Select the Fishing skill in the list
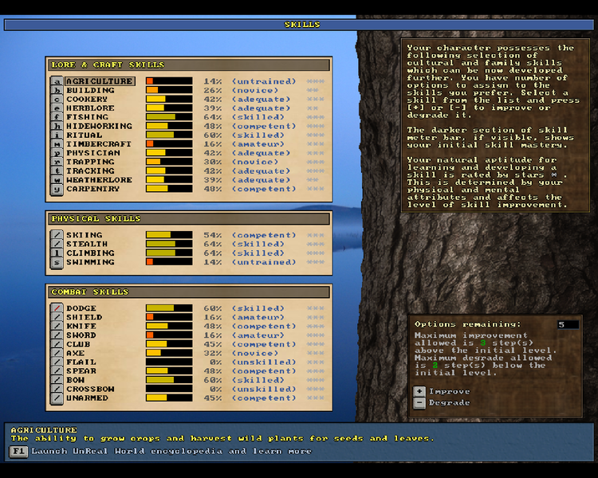Image resolution: width=598 pixels, height=478 pixels. (x=87, y=117)
